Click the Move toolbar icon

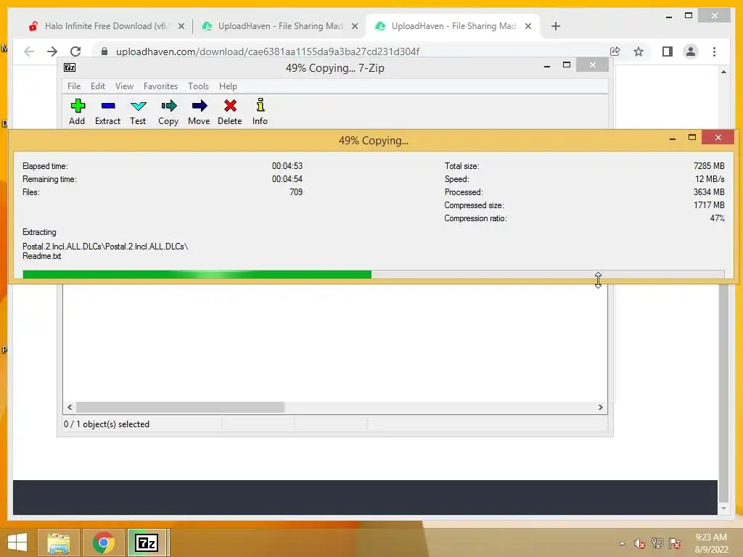click(199, 106)
